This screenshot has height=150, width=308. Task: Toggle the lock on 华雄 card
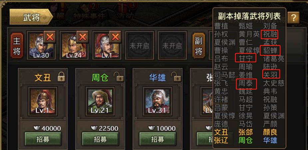175,77
